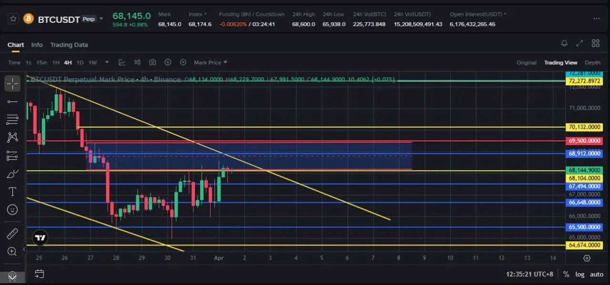
Task: Open the Mark Price dropdown
Action: [211, 62]
